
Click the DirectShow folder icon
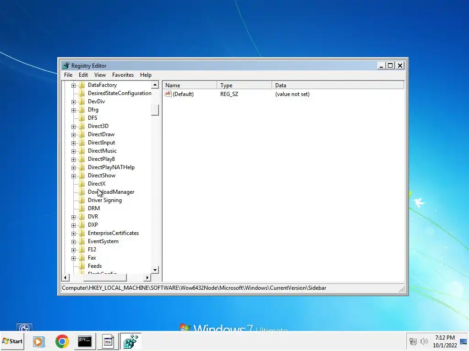[x=82, y=175]
